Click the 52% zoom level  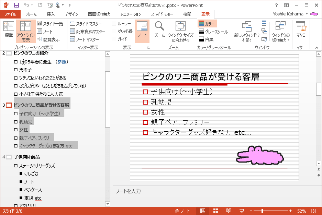tap(301, 211)
